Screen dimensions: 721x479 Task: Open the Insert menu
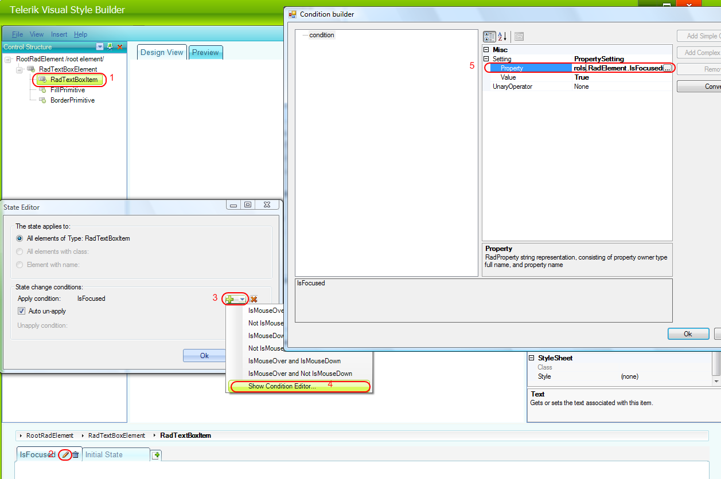coord(59,34)
